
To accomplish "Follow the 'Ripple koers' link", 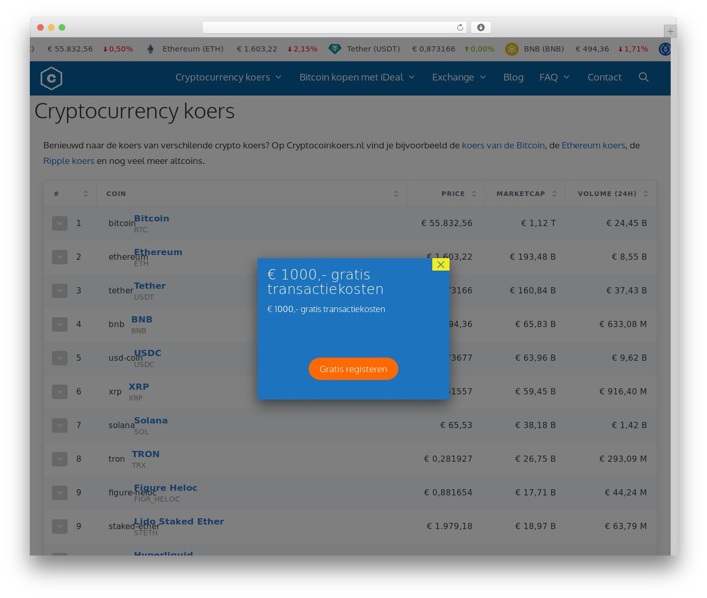I will point(69,161).
